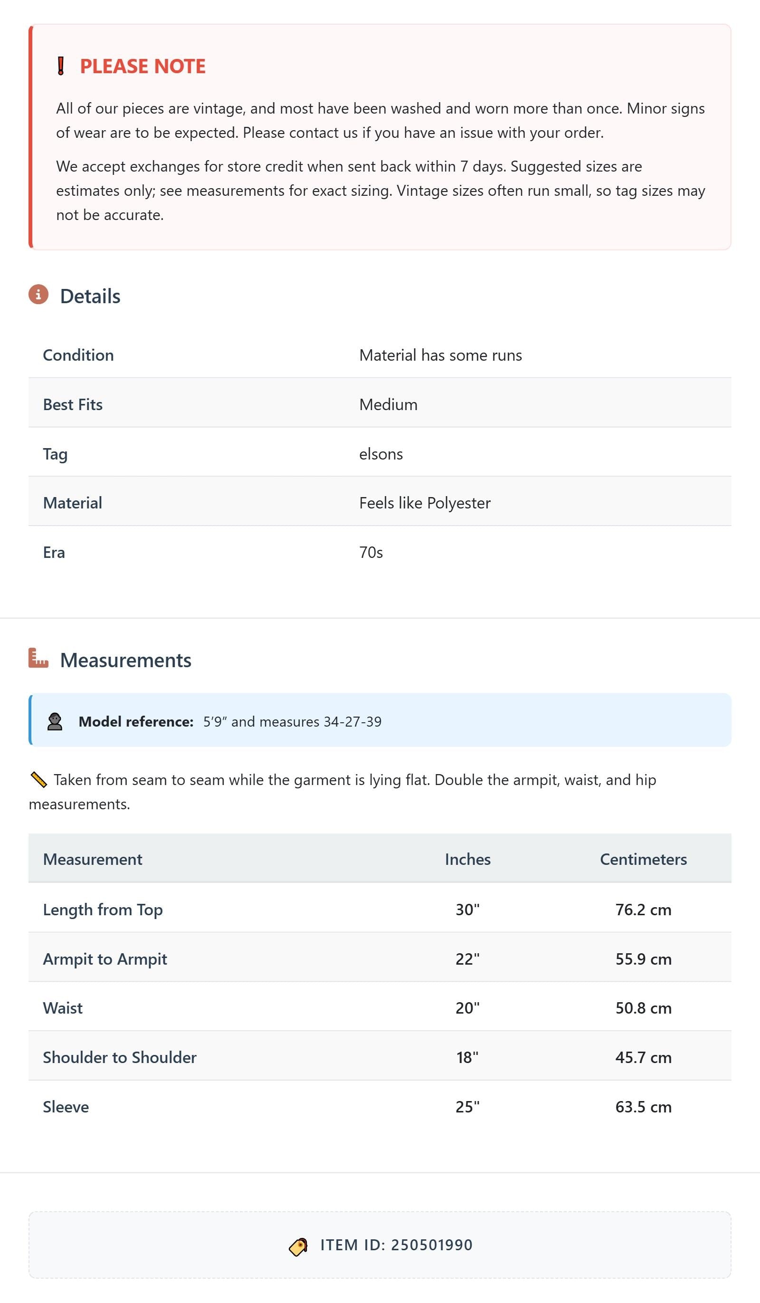Click the ITEM ID 250501990 text
Screen dimensions: 760x1303
click(397, 1245)
